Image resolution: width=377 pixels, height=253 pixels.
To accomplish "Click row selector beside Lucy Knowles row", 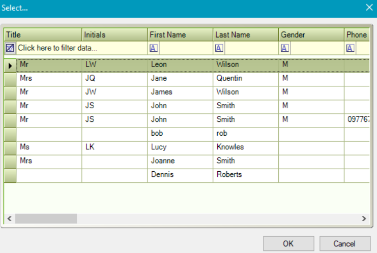I will [x=10, y=147].
